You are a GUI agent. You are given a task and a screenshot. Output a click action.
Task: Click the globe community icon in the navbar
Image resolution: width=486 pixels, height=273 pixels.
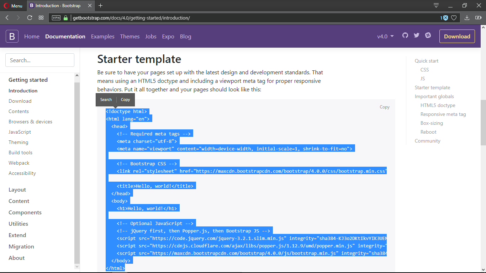[428, 35]
